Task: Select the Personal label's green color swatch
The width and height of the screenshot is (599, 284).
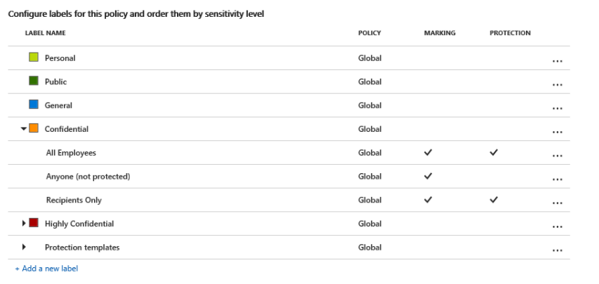Action: click(x=34, y=58)
